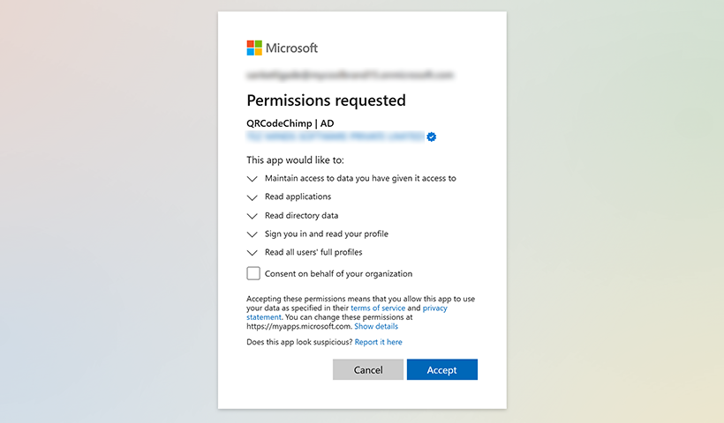Click the 'Read applications' text

tap(298, 197)
